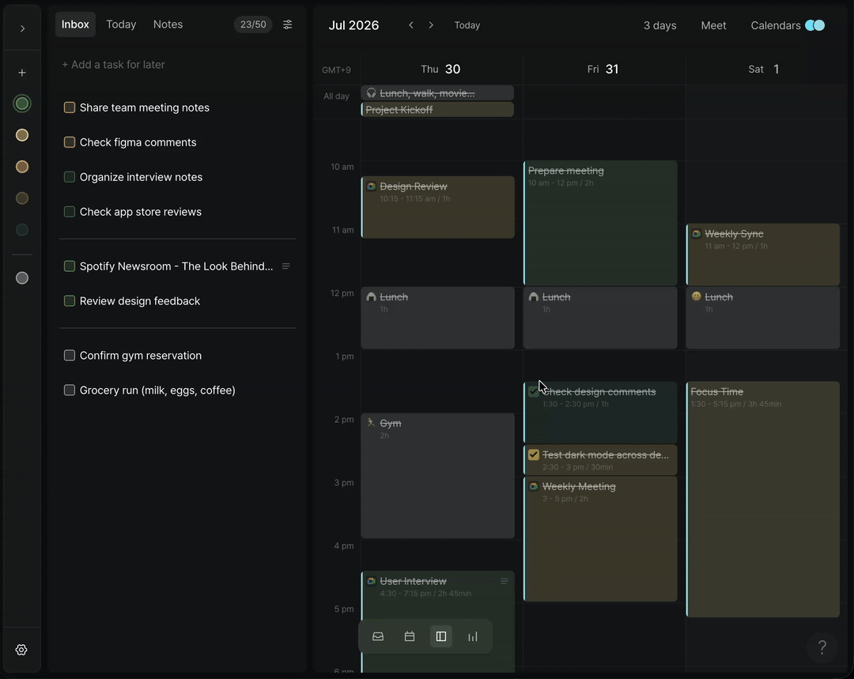Tick the Check app store reviews checkbox
This screenshot has width=854, height=679.
(69, 212)
